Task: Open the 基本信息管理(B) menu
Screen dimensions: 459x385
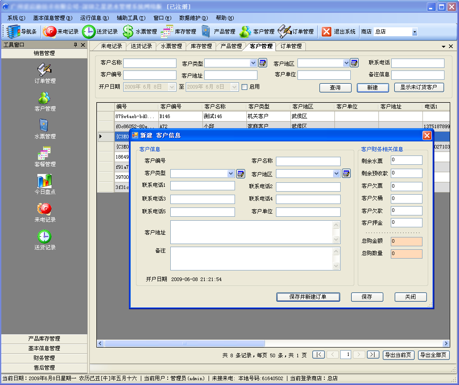Action: pyautogui.click(x=53, y=18)
